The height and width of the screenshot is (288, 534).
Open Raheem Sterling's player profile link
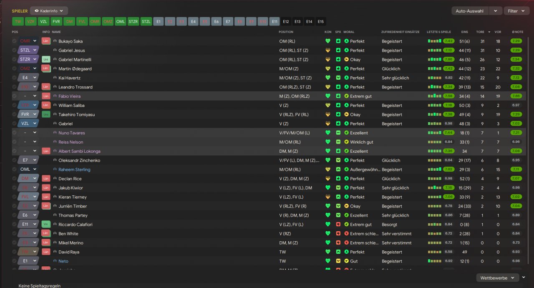coord(74,169)
